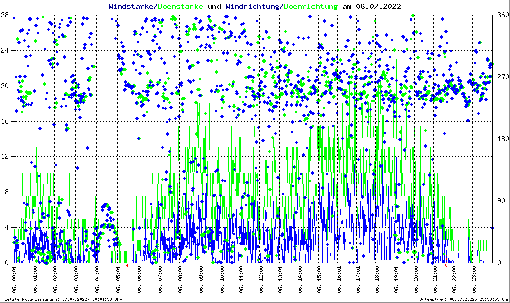Viewport: 510px width, 303px height.
Task: Click the red sunset marker 'U' on the time axis
Action: click(446, 266)
